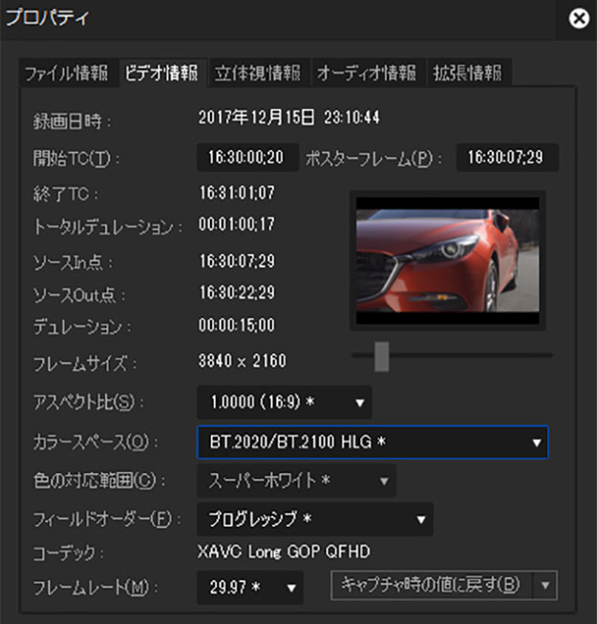This screenshot has width=597, height=624.
Task: Open the フレームレート 29.97 dropdown
Action: 249,585
